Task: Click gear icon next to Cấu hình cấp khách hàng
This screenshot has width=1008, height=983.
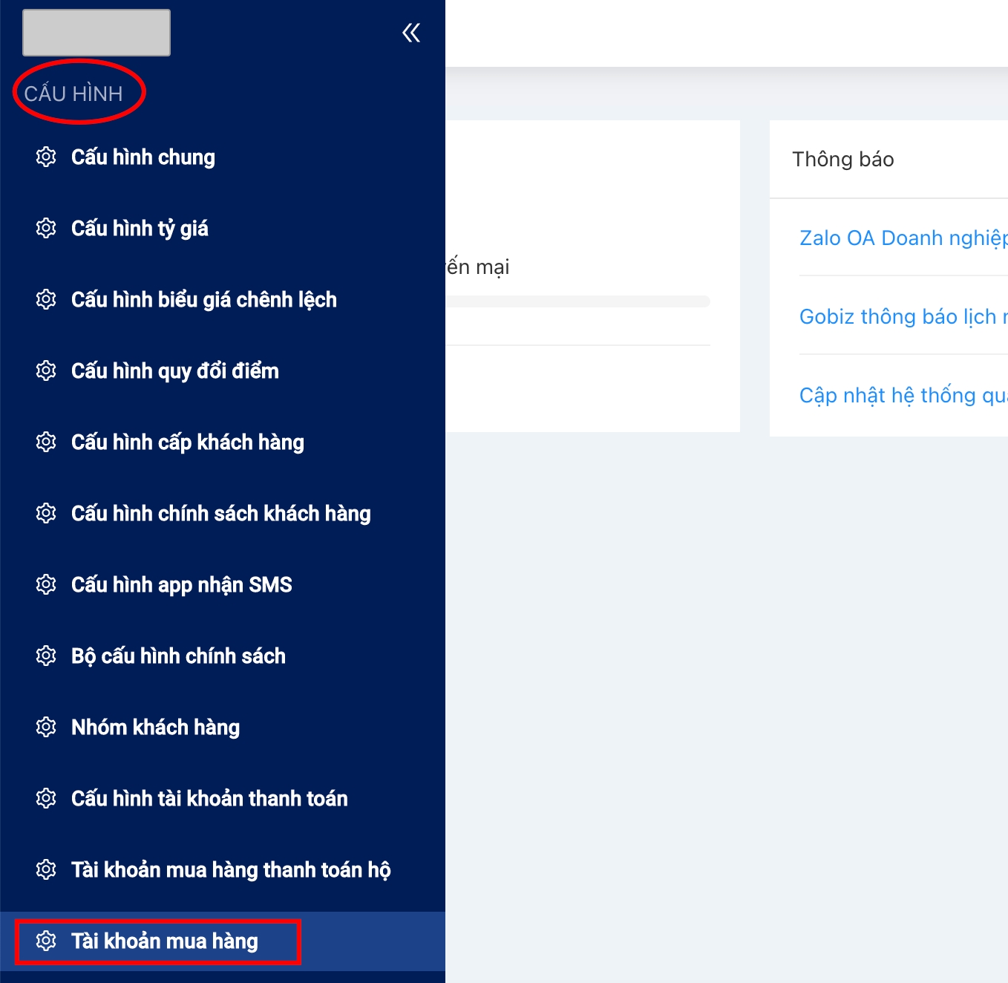Action: (46, 442)
